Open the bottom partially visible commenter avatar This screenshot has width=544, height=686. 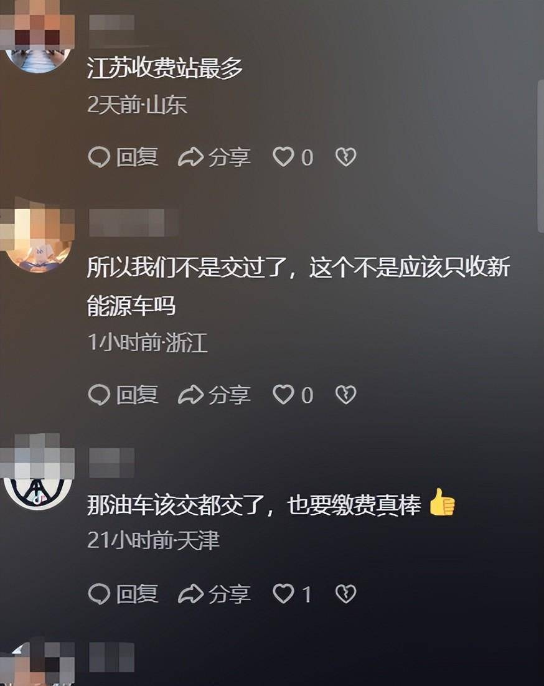[x=37, y=663]
